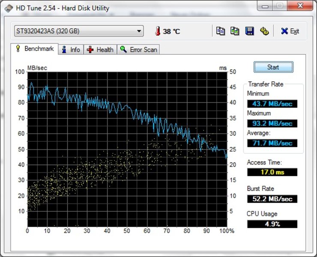The width and height of the screenshot is (317, 257).
Task: Open the Error Scan tab
Action: 138,50
